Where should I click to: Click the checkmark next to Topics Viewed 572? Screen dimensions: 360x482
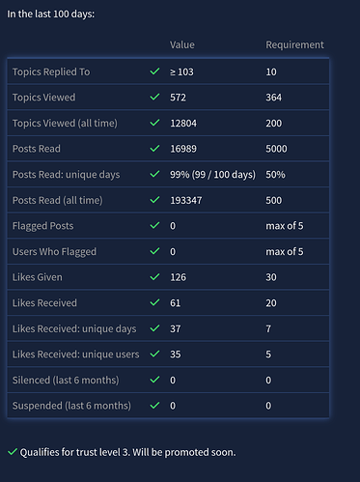click(154, 97)
